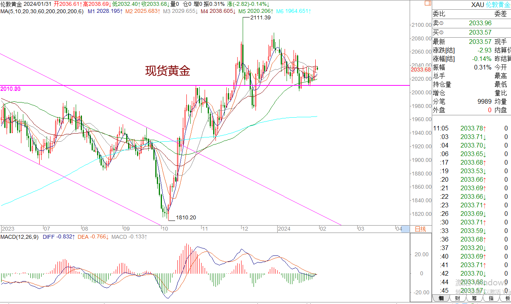Screen dimensions: 511x304
Task: Select the M1 2028.195 moving average value
Action: coord(106,11)
